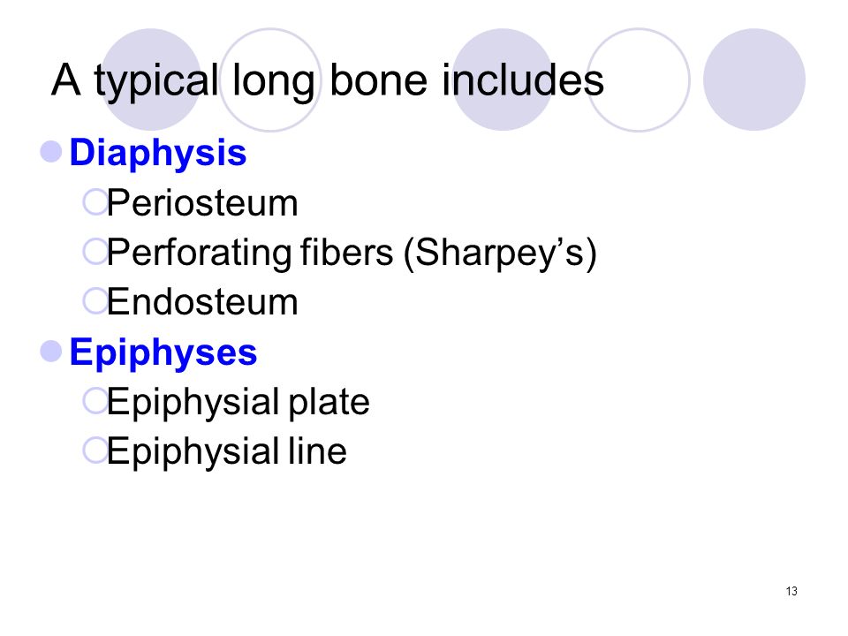Screen dimensions: 848x636
Task: Select the 'Epiphysial plate' text
Action: coord(238,403)
